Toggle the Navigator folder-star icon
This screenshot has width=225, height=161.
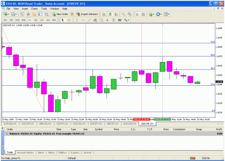pos(34,14)
